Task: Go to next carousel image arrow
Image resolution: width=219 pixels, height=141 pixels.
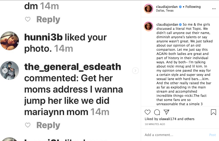Action: pos(135,70)
